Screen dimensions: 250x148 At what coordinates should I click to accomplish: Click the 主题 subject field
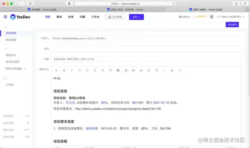[146, 59]
